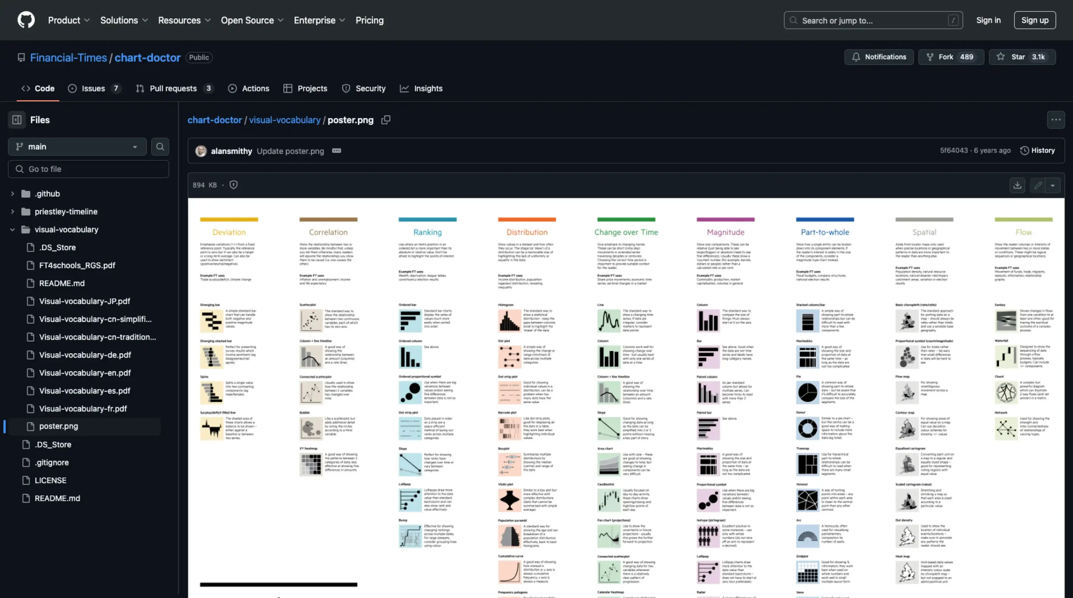1073x598 pixels.
Task: Fork the repository with Fork button
Action: [x=951, y=57]
